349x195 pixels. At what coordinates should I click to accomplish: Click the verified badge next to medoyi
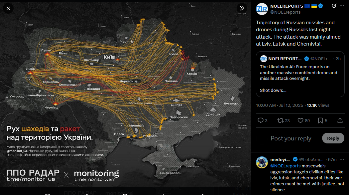coord(295,159)
